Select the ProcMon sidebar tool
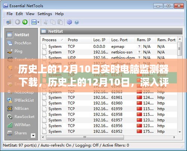 pyautogui.click(x=19, y=43)
